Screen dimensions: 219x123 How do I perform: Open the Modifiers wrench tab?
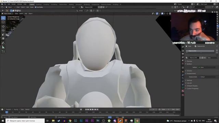pos(183,75)
